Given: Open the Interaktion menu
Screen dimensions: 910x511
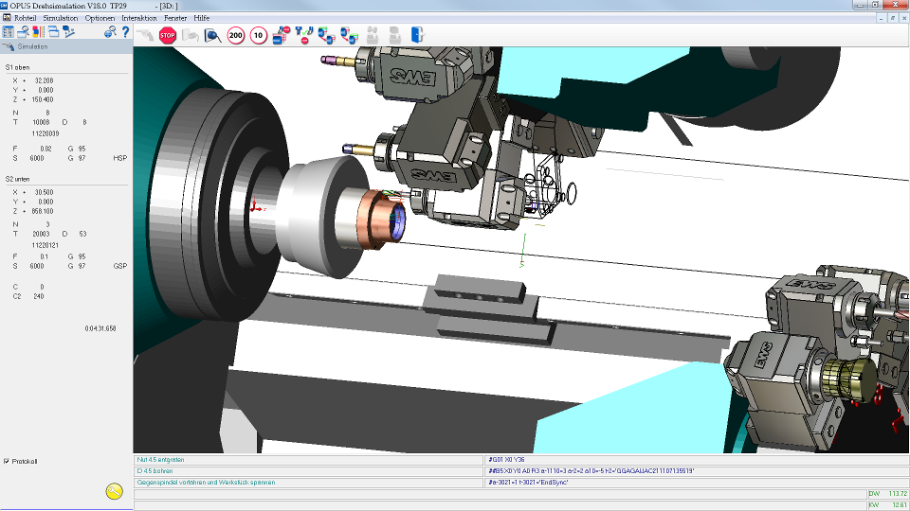Looking at the screenshot, I should (x=139, y=18).
